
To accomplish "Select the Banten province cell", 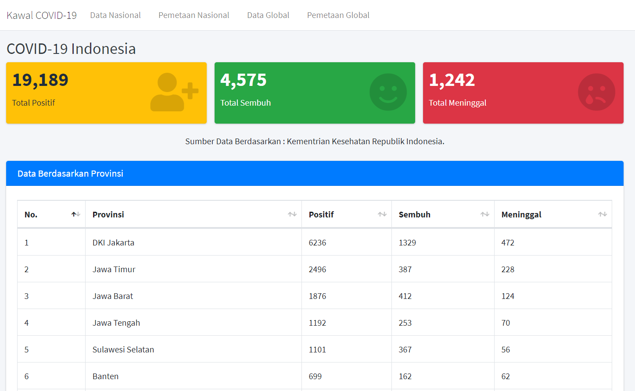I will click(194, 376).
